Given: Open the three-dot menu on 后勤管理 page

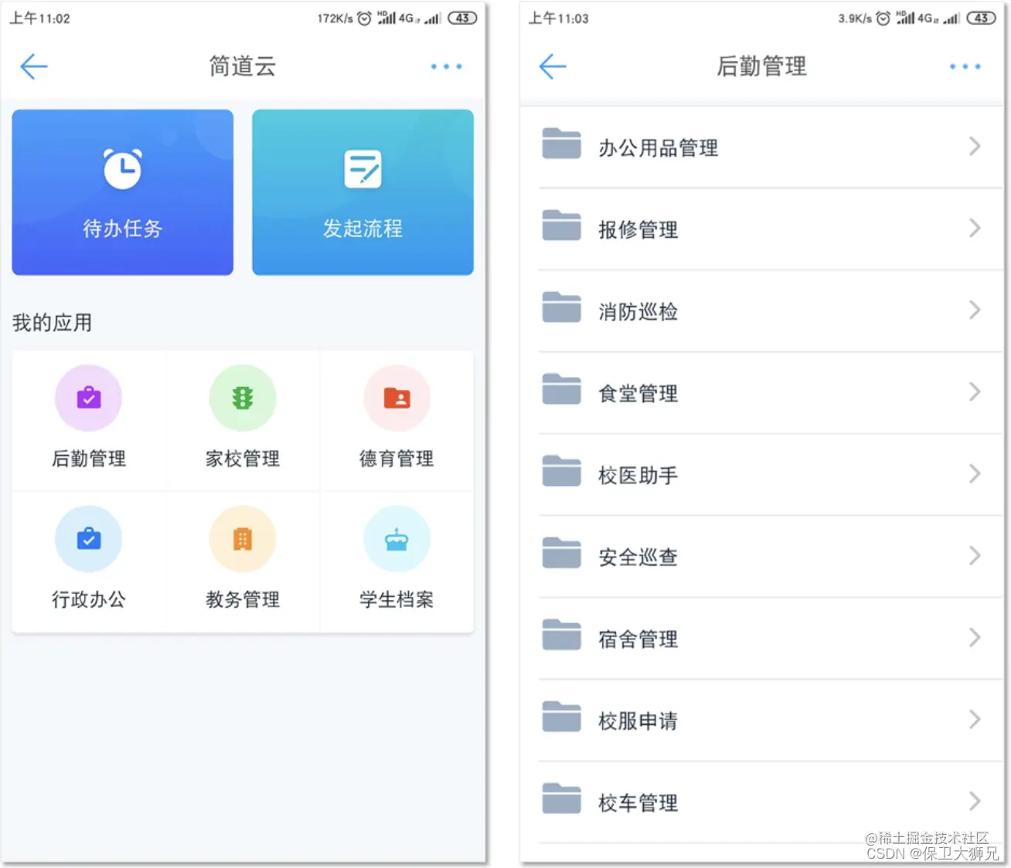Looking at the screenshot, I should 964,67.
